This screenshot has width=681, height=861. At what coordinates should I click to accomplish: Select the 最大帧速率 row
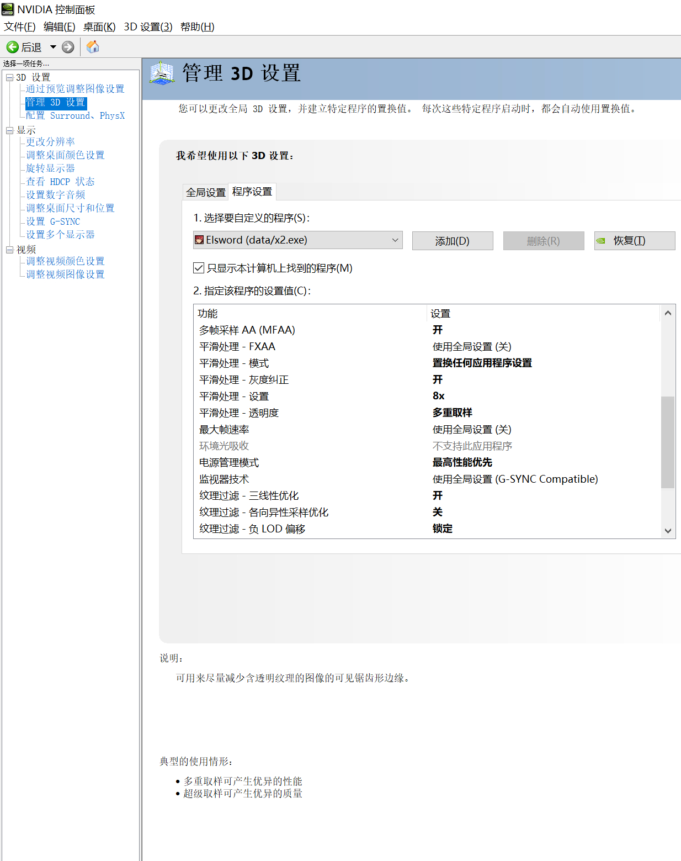click(x=427, y=429)
